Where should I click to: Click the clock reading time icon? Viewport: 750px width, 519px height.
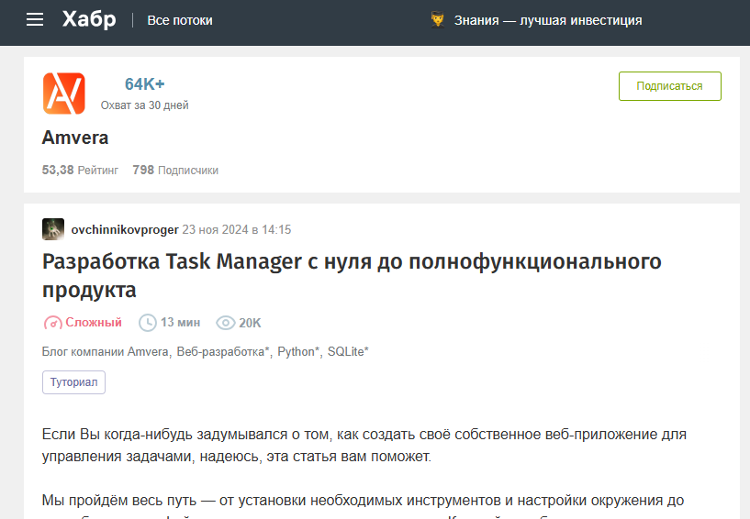[147, 323]
